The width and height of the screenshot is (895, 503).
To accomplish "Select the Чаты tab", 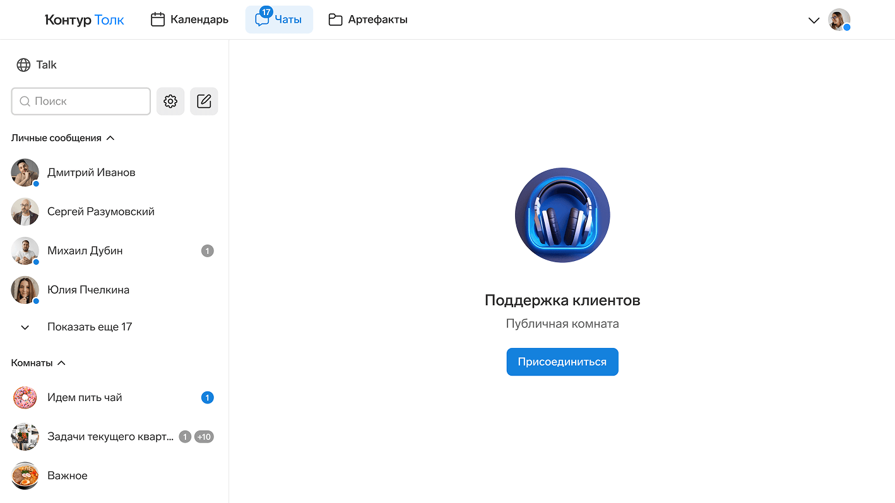I will [x=279, y=20].
